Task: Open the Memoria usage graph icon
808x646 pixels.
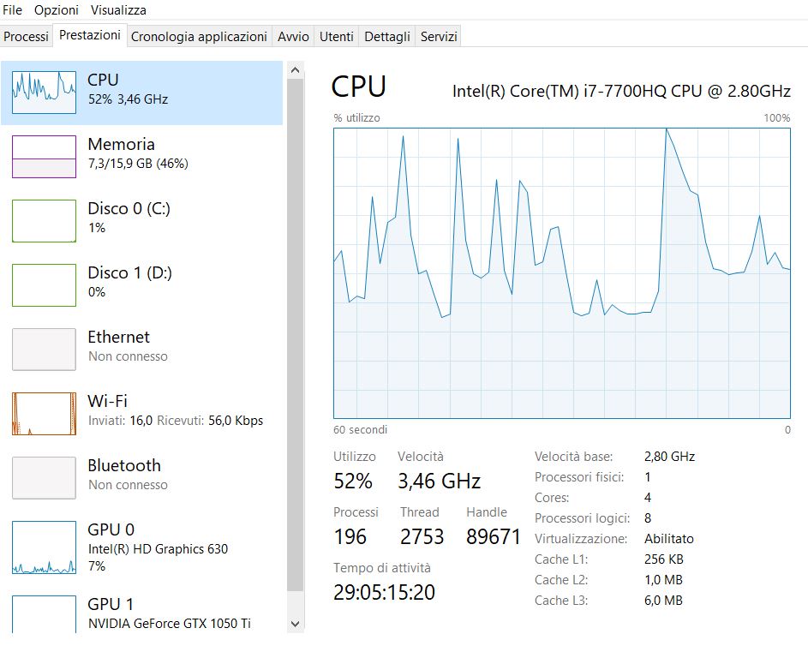Action: [x=44, y=157]
